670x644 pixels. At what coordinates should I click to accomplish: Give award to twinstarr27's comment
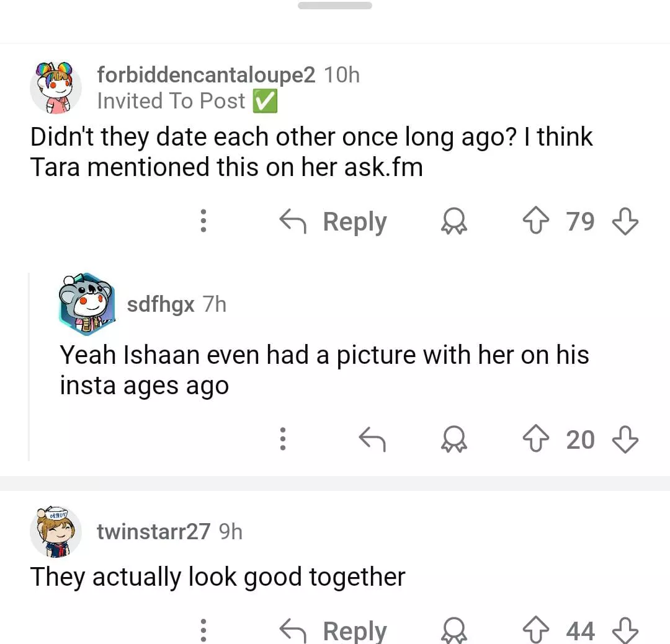click(453, 631)
